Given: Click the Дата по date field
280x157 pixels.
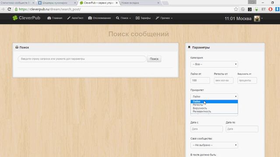Looking at the screenshot, I should pyautogui.click(x=242, y=129).
